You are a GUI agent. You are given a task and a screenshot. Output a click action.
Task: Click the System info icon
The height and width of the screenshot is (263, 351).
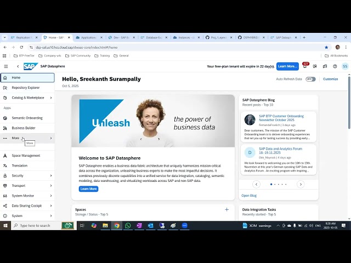click(x=5, y=216)
